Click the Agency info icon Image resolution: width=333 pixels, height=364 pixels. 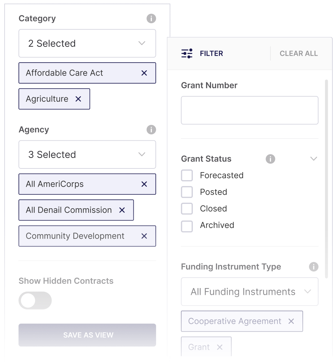151,130
